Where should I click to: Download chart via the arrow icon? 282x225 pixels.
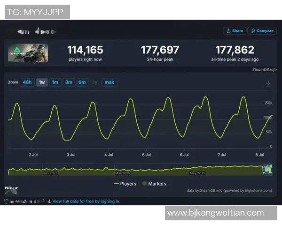pos(268,83)
